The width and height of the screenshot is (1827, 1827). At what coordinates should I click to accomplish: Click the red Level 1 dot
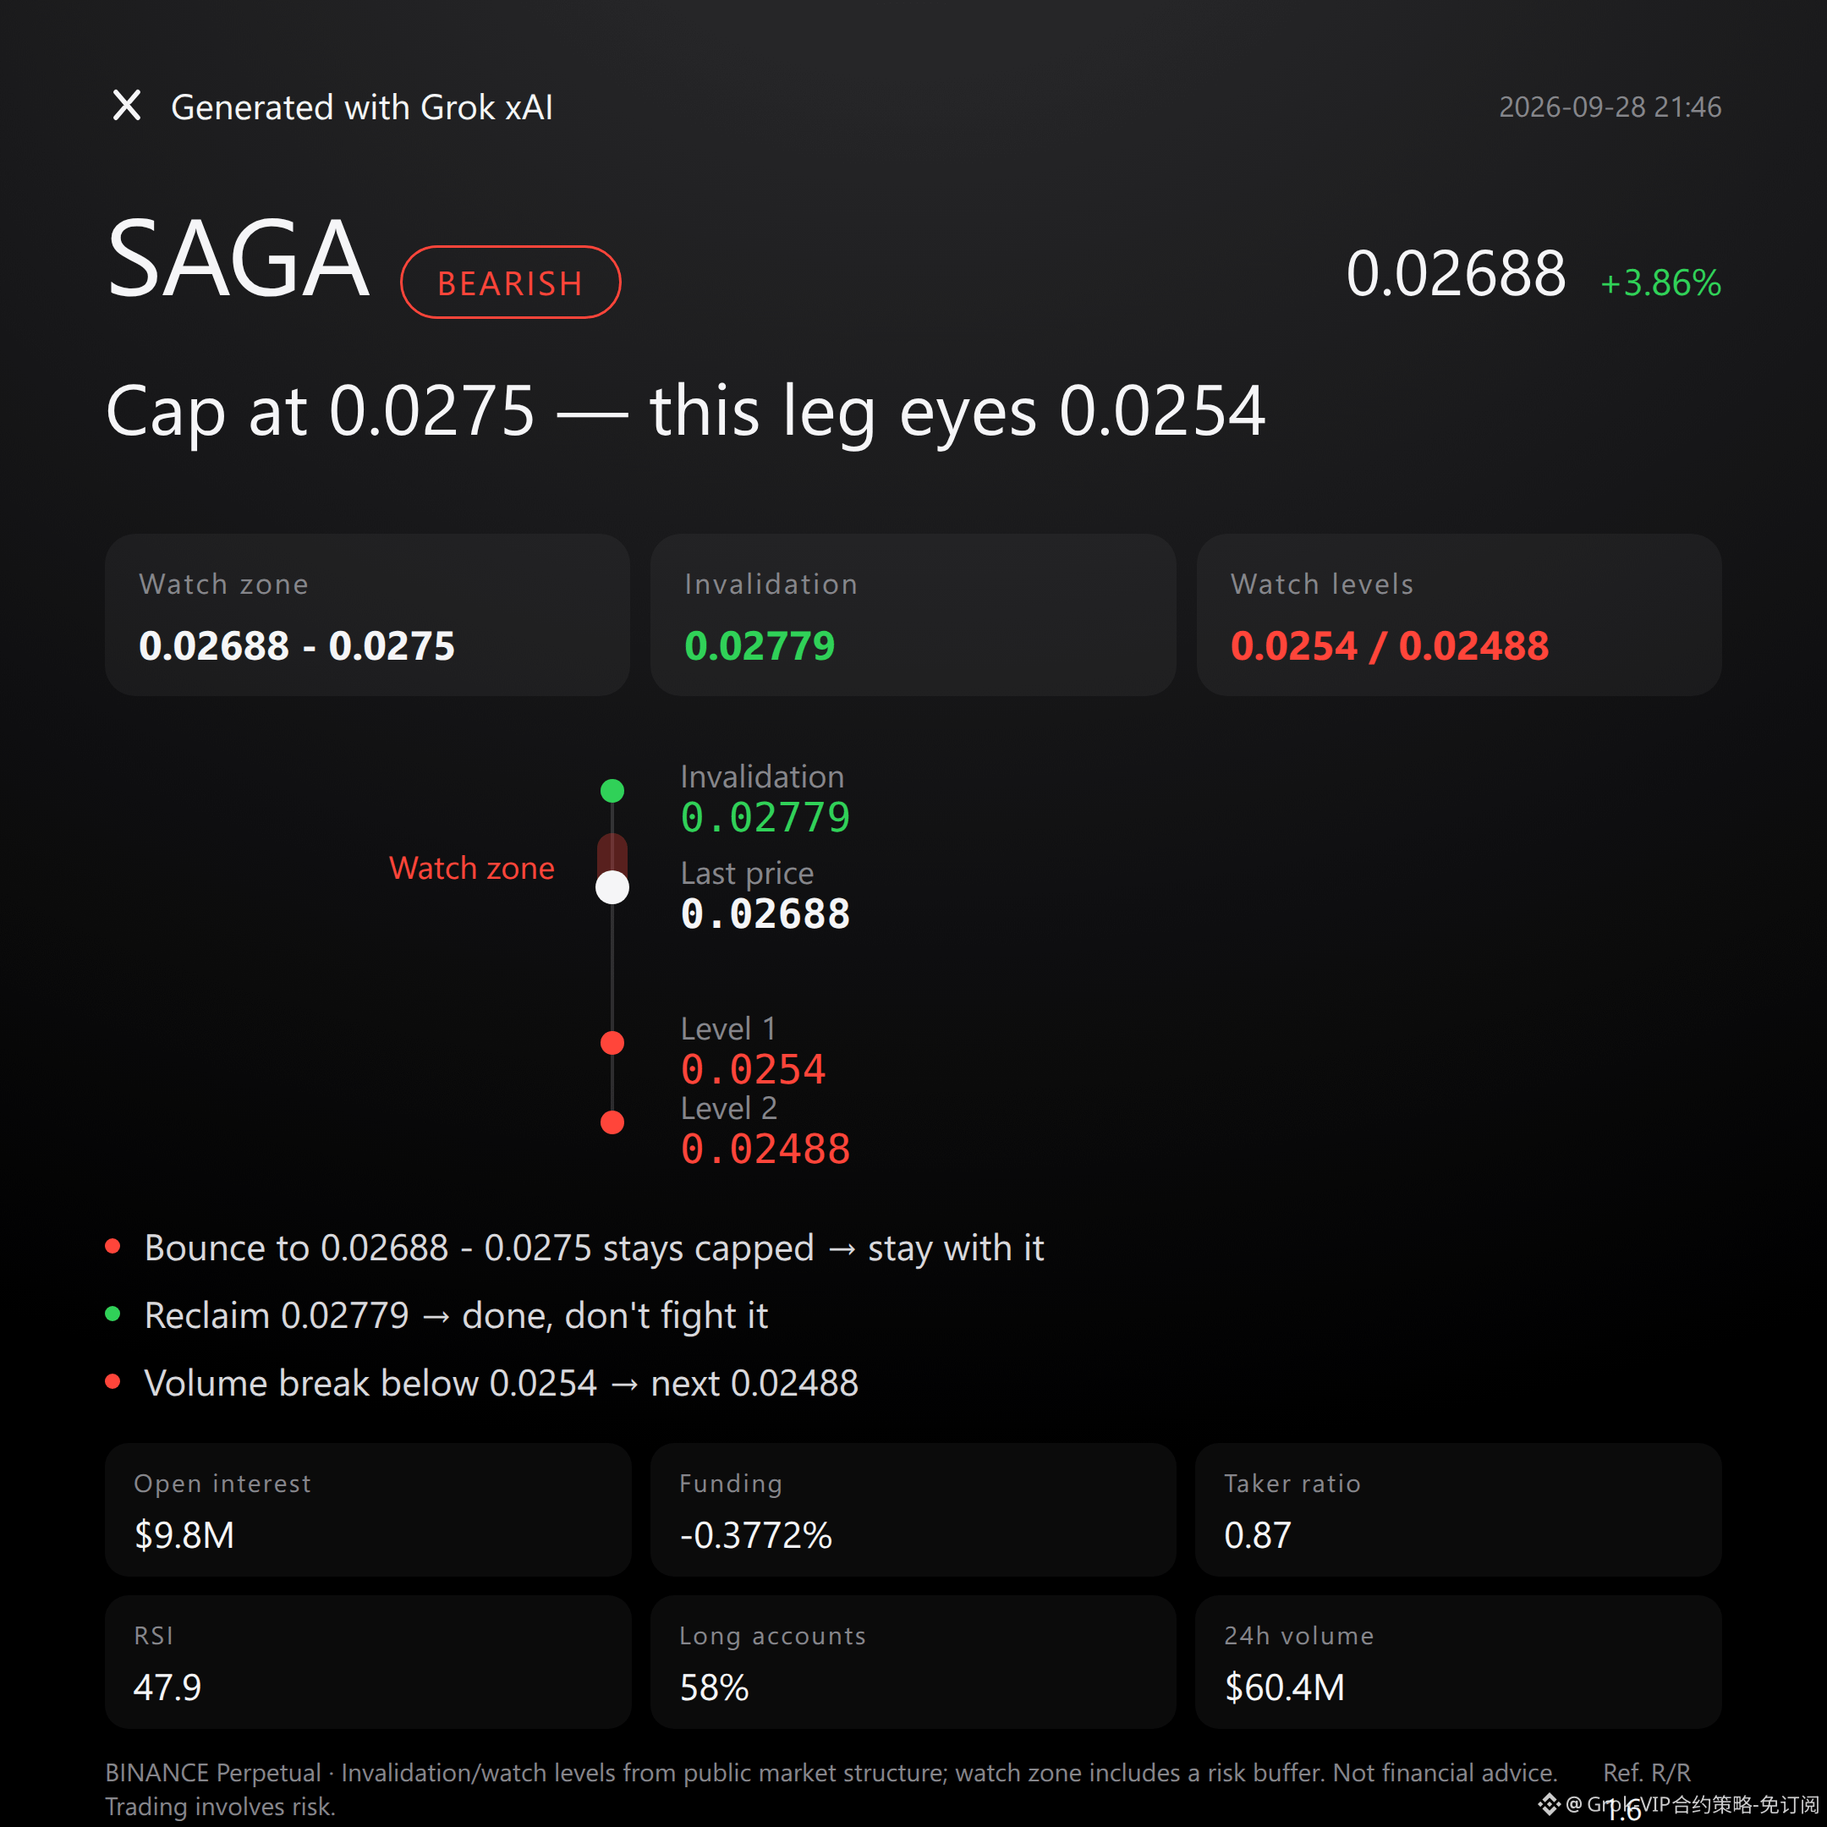(612, 1042)
